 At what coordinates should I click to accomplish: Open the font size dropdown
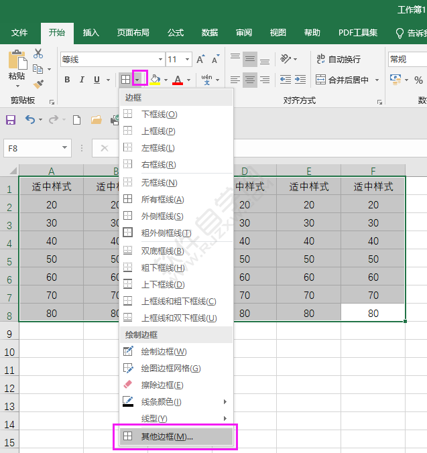coord(187,60)
